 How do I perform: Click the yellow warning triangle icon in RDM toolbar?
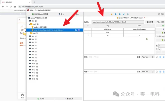pyautogui.click(x=112, y=14)
